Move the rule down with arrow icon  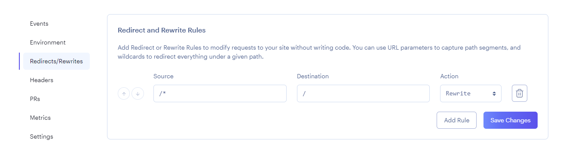click(138, 93)
